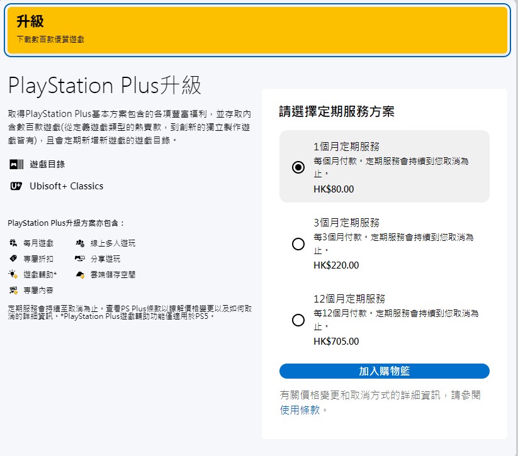Click the HK$80.00 price label
518x456 pixels.
(333, 189)
